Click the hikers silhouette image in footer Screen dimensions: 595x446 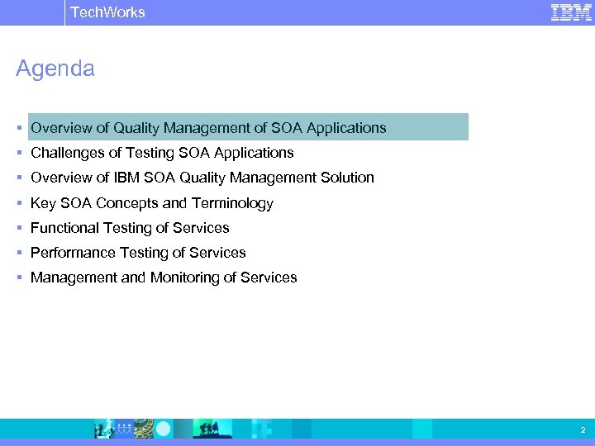(x=212, y=429)
